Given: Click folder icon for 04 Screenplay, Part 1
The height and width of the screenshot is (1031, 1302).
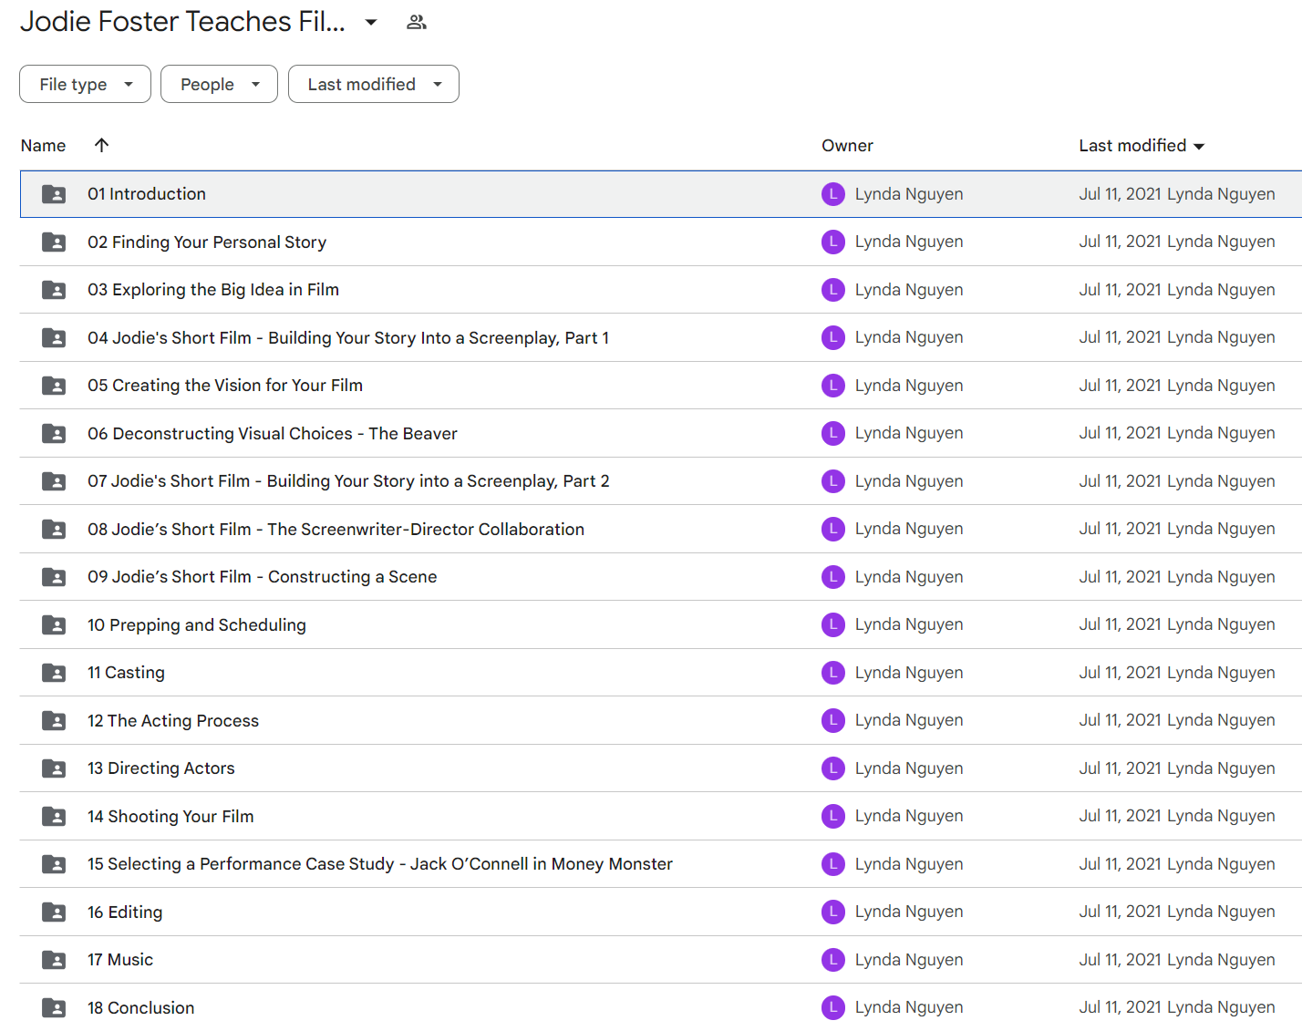Looking at the screenshot, I should (x=54, y=337).
